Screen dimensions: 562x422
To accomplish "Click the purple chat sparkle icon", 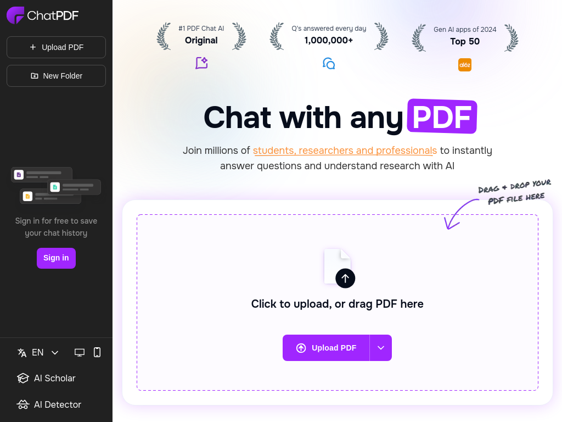I will pyautogui.click(x=201, y=63).
